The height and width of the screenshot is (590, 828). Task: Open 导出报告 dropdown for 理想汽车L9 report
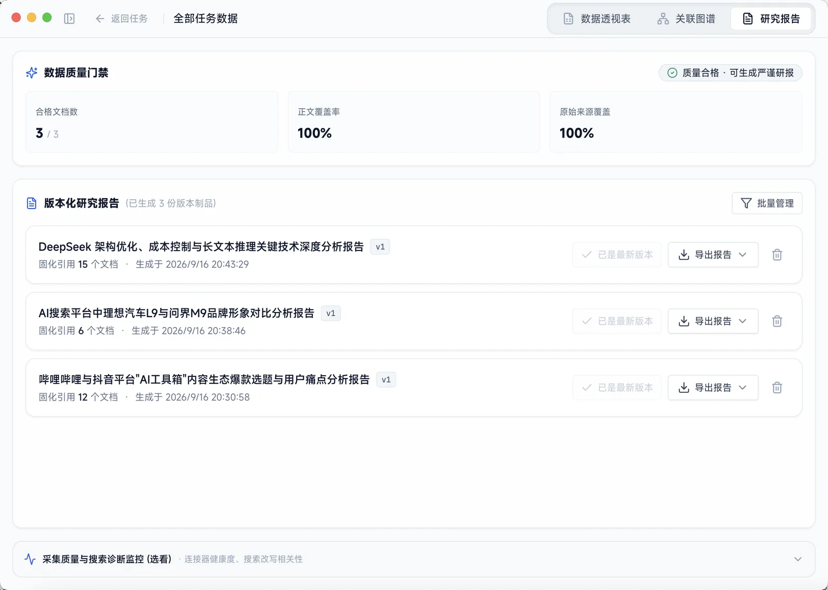[713, 321]
